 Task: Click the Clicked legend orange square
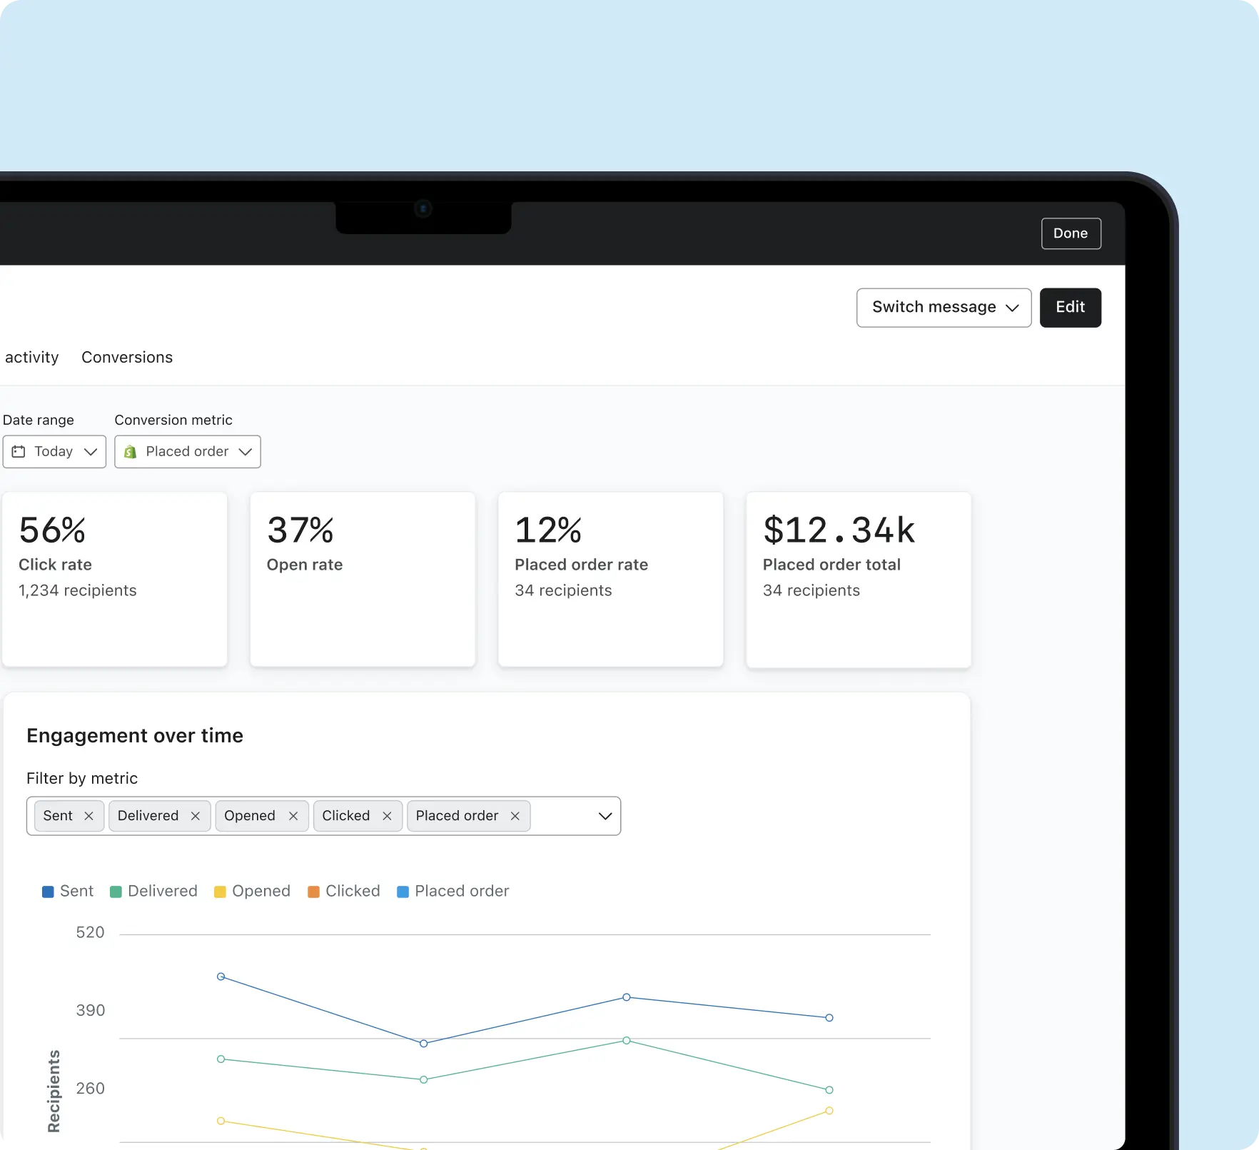click(313, 892)
